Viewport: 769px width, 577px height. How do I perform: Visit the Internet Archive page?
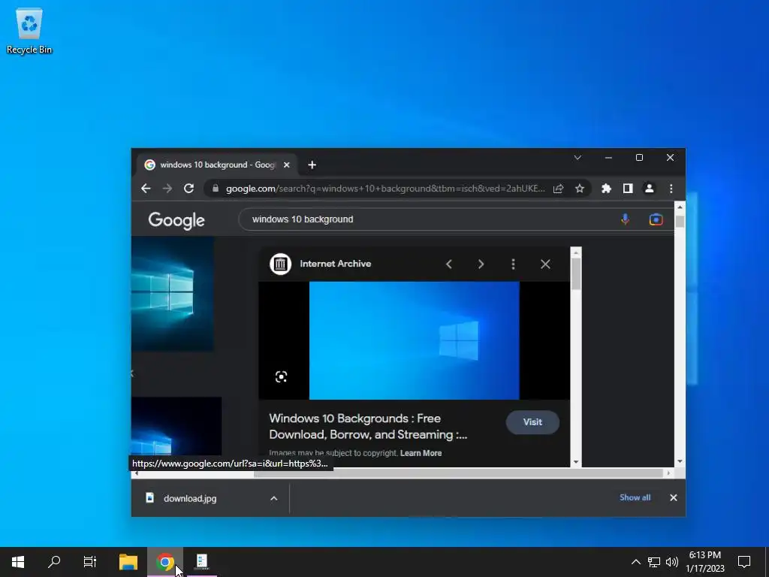point(532,422)
